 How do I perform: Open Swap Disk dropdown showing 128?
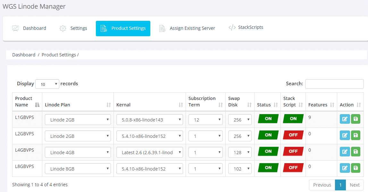pyautogui.click(x=240, y=152)
